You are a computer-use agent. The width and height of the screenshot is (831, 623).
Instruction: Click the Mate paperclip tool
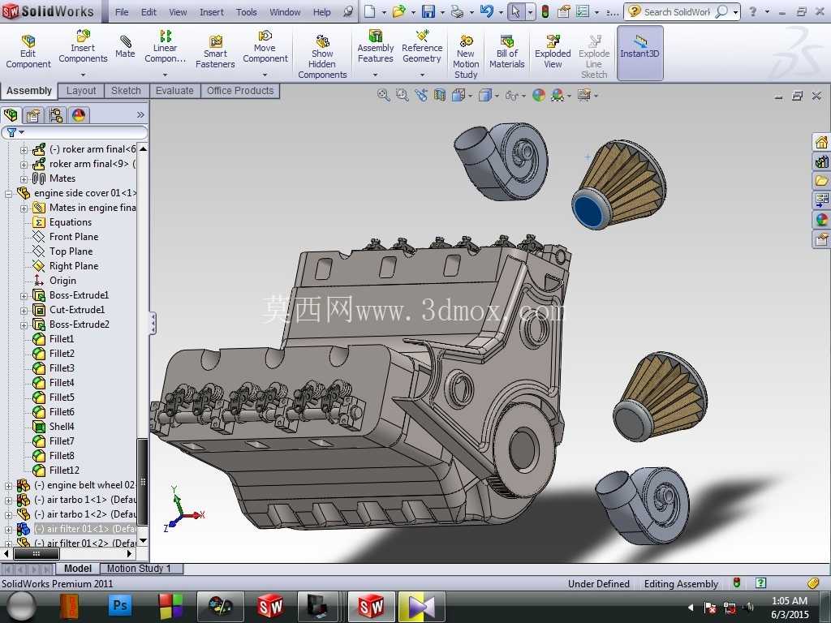click(125, 47)
